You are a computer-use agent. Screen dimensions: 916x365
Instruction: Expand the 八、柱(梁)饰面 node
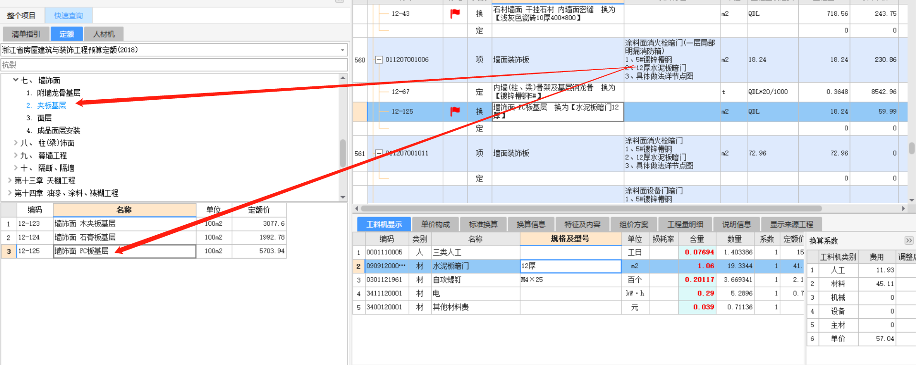[16, 143]
